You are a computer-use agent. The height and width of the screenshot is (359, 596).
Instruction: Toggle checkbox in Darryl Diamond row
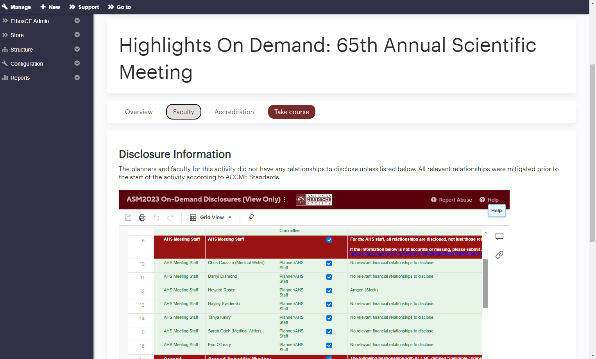329,277
